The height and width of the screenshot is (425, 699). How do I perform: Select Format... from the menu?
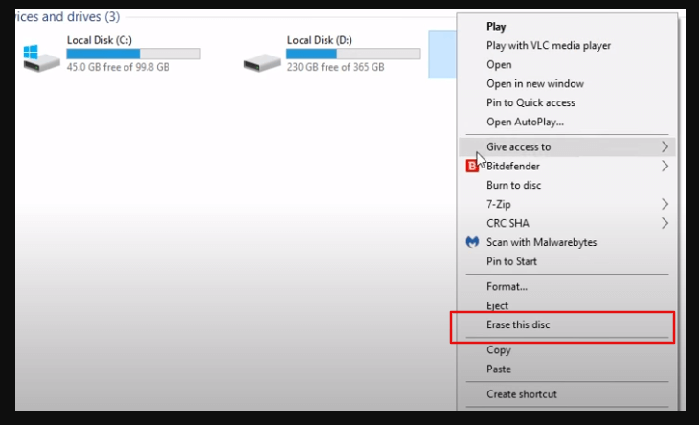click(507, 286)
